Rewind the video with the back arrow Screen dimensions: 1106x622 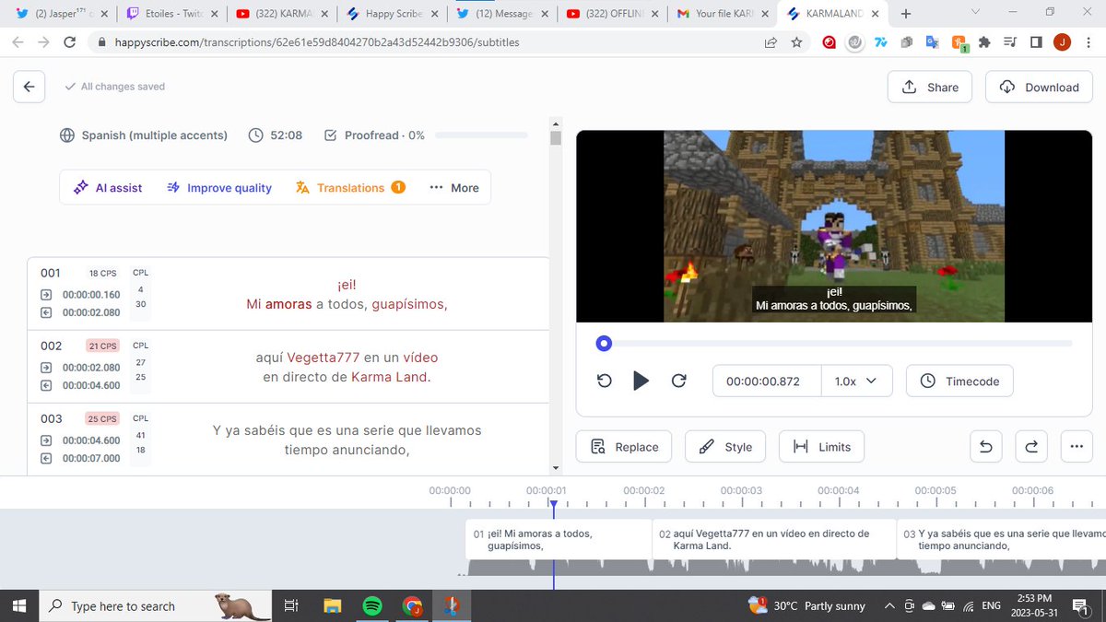605,381
